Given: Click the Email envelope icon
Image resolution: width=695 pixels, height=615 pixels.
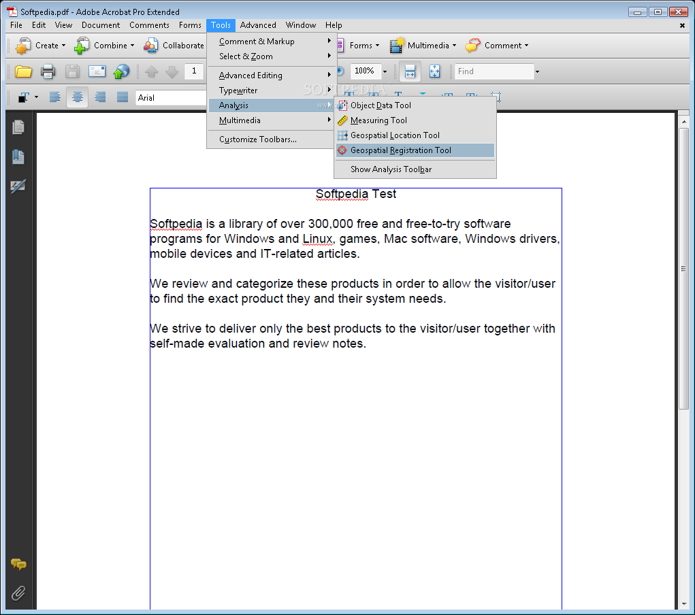Looking at the screenshot, I should point(97,71).
